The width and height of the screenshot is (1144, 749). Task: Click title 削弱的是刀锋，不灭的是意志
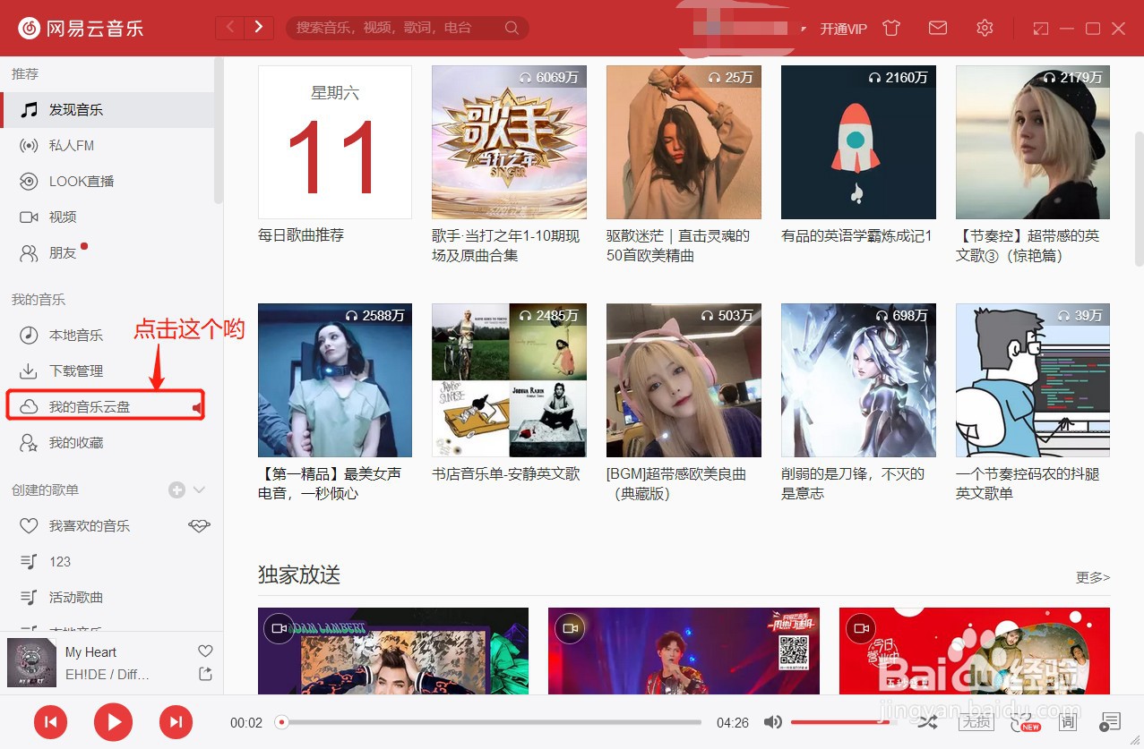click(853, 483)
